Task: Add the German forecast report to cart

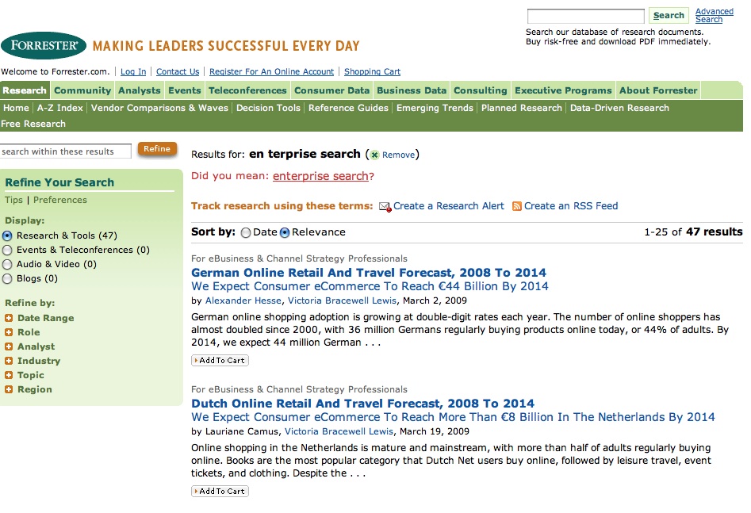Action: pyautogui.click(x=220, y=361)
